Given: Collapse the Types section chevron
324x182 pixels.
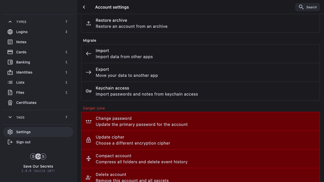Looking at the screenshot, I should point(10,22).
